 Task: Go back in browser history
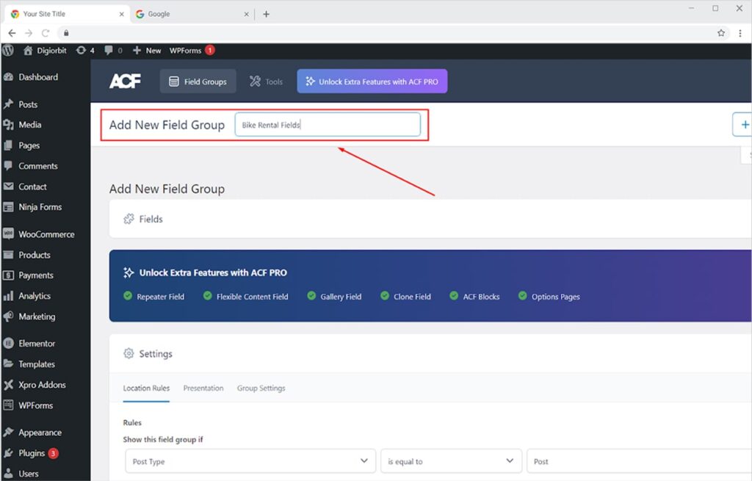[12, 33]
